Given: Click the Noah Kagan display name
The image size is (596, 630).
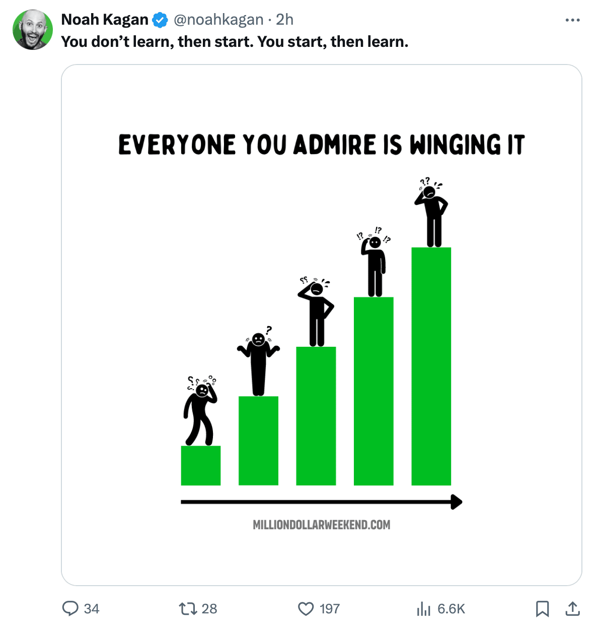Looking at the screenshot, I should click(x=105, y=20).
